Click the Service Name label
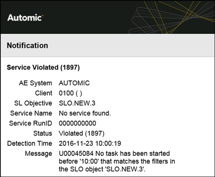This screenshot has height=177, width=215. [31, 113]
